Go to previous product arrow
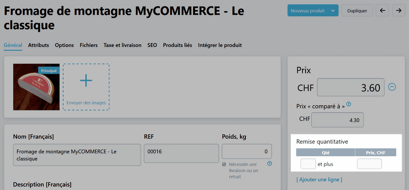This screenshot has width=409, height=190. tap(383, 10)
